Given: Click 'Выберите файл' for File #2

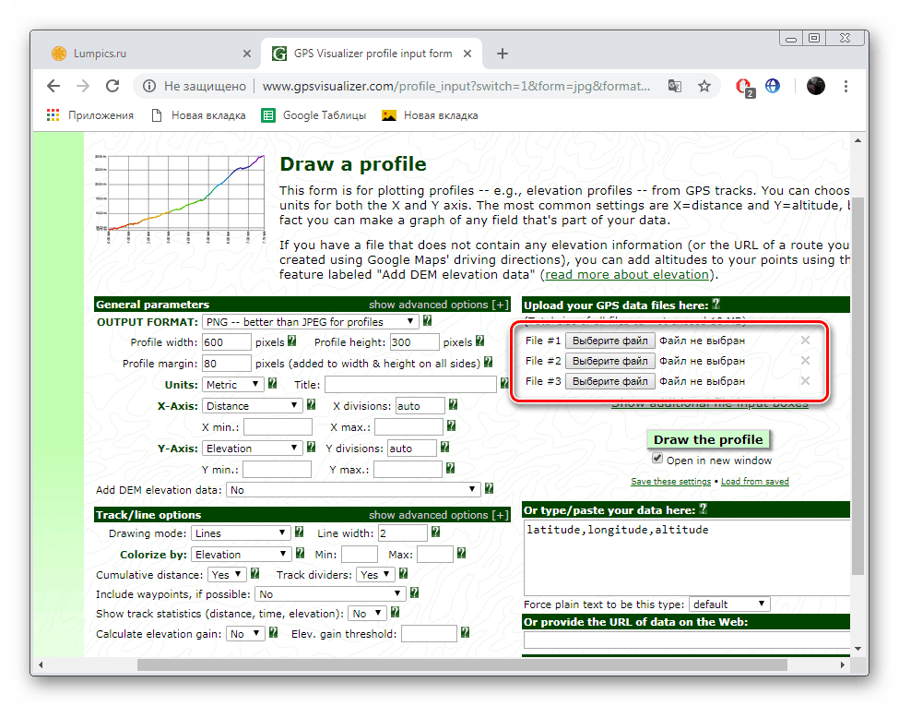Looking at the screenshot, I should click(610, 361).
